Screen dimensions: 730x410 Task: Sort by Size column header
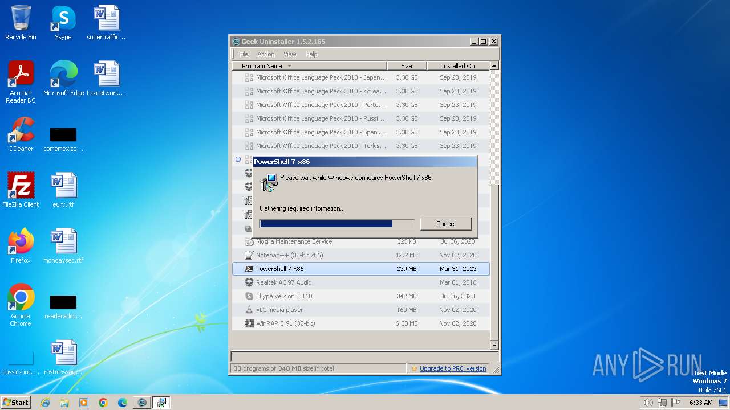pos(407,65)
